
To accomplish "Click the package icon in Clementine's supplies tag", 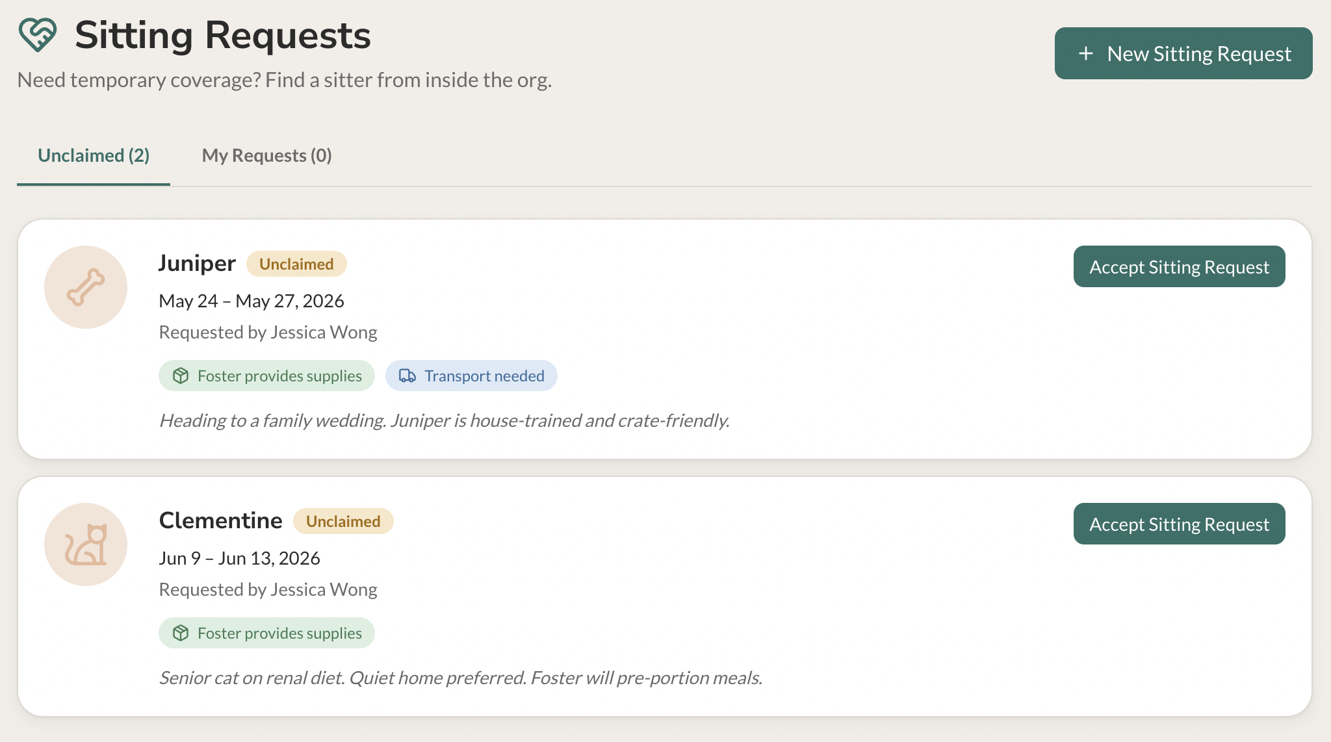I will (x=181, y=633).
